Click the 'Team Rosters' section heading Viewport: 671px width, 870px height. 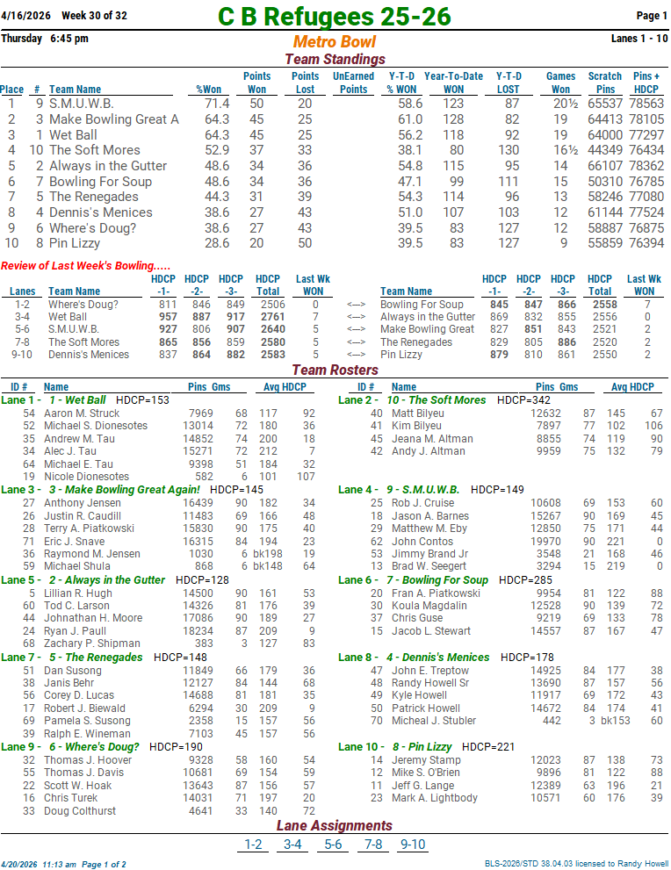pos(335,370)
